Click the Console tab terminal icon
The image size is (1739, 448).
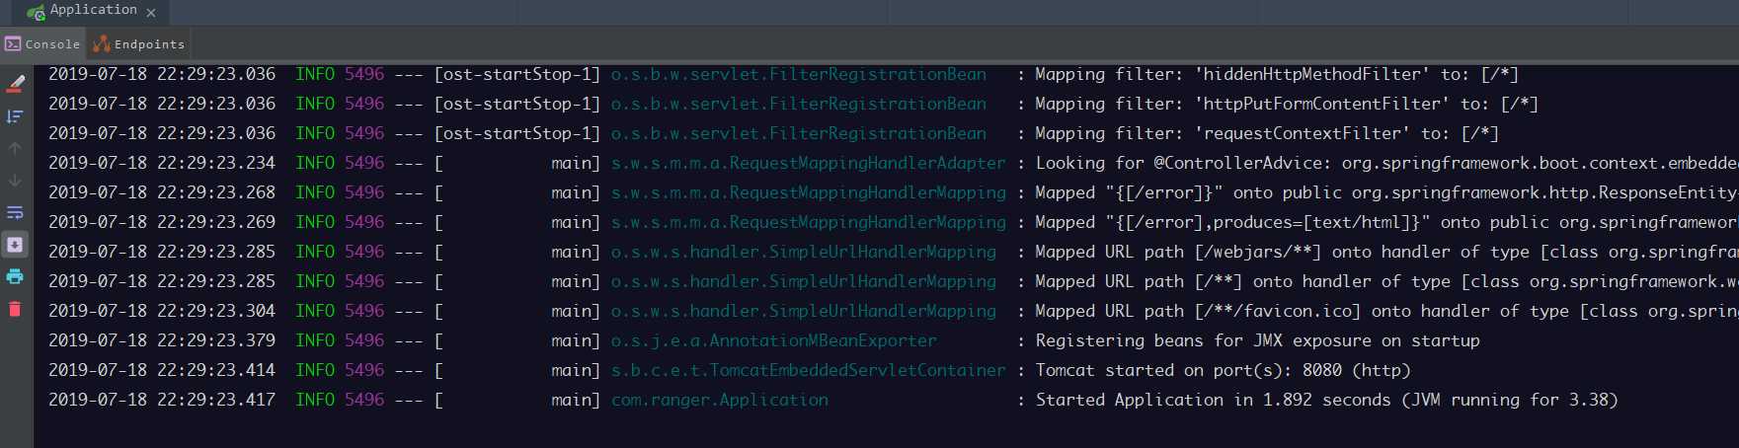click(x=13, y=44)
